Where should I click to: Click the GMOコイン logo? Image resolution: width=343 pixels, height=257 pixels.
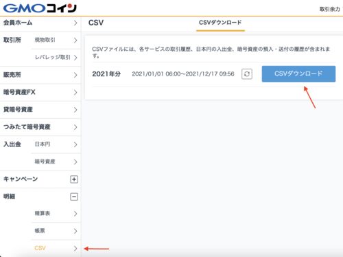(x=40, y=8)
